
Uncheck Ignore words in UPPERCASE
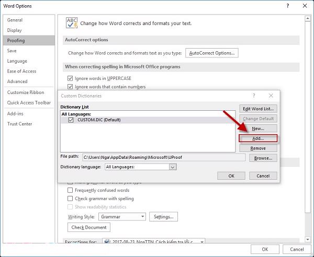pos(71,78)
